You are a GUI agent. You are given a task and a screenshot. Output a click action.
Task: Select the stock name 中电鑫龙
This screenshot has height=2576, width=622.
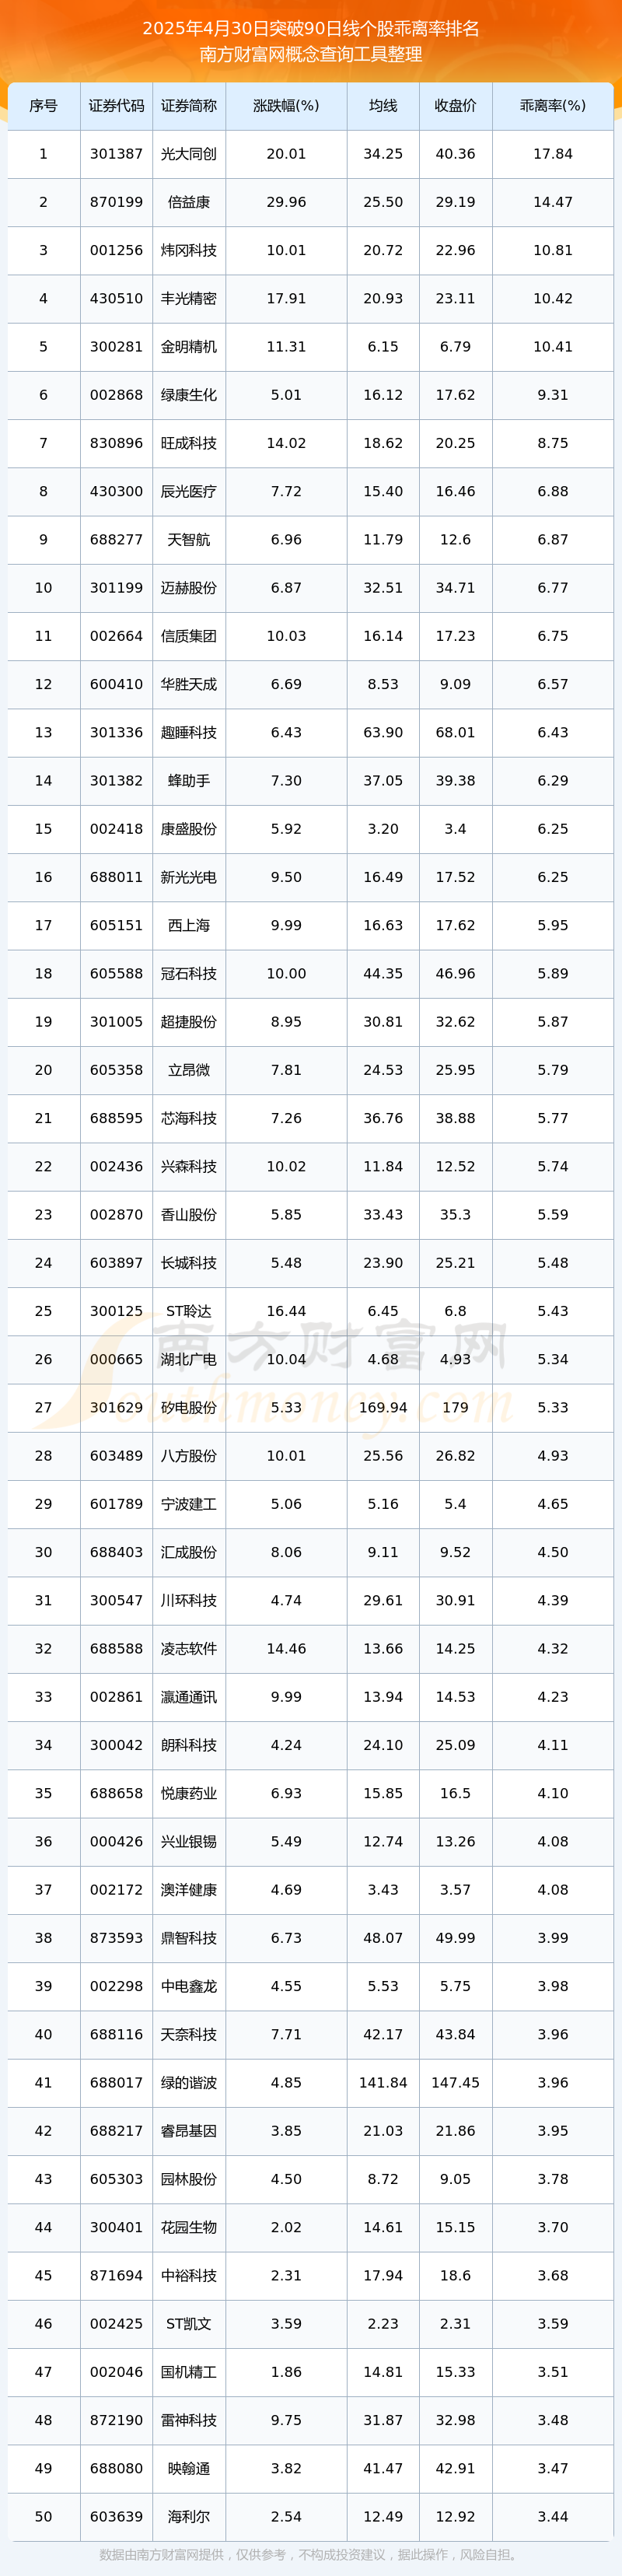click(x=189, y=1986)
